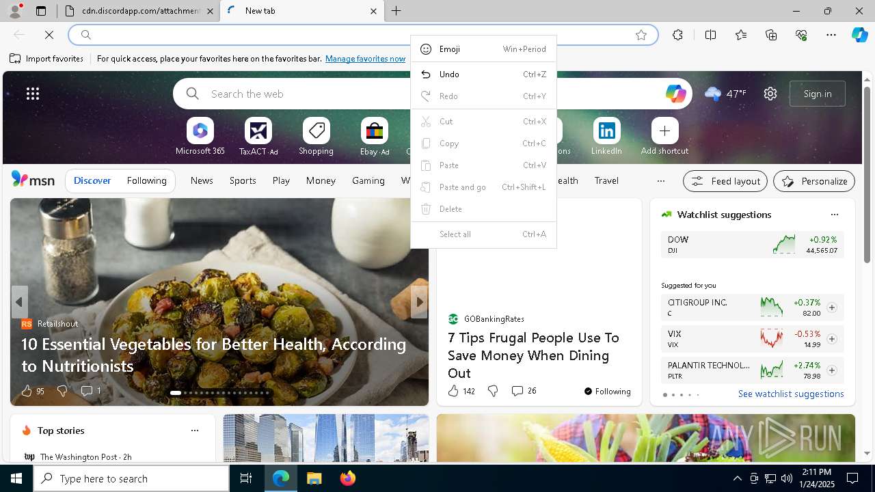875x492 pixels.
Task: Open Microsoft 365 shortcut
Action: coord(200,137)
